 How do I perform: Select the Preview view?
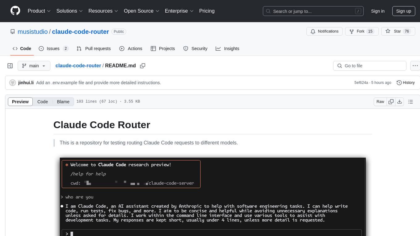pyautogui.click(x=20, y=102)
